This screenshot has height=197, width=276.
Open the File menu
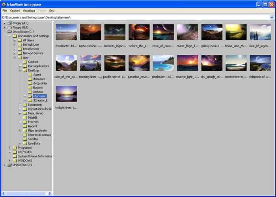coord(5,10)
